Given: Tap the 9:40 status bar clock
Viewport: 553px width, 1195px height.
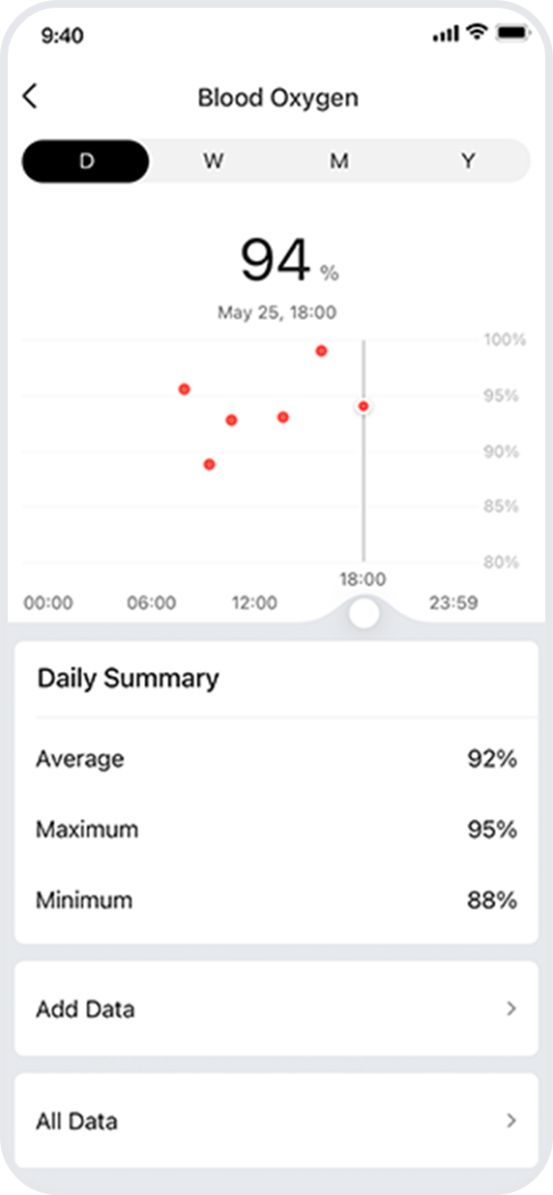Looking at the screenshot, I should (63, 36).
